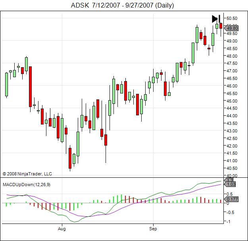Select the last red candlestick near 49.80

(221, 26)
